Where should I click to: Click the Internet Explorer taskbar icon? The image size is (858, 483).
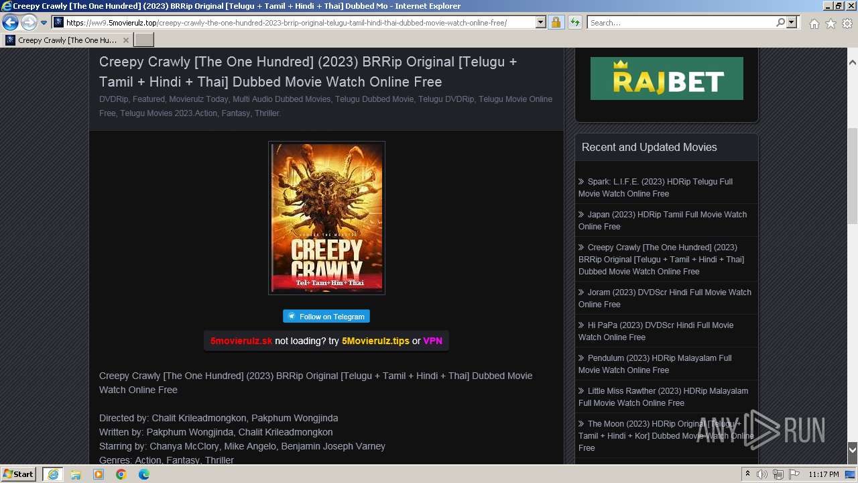pyautogui.click(x=52, y=474)
